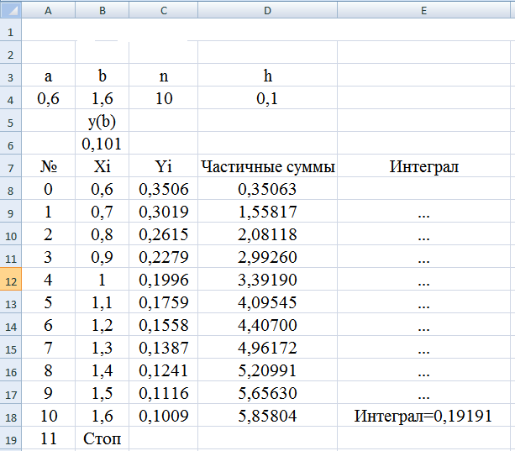Select column B header
Image resolution: width=515 pixels, height=451 pixels.
pyautogui.click(x=102, y=10)
